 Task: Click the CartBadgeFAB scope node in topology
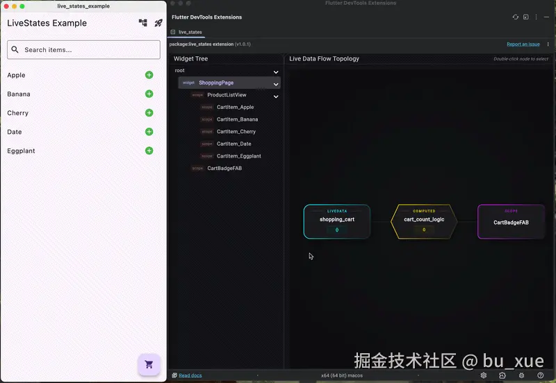[511, 221]
